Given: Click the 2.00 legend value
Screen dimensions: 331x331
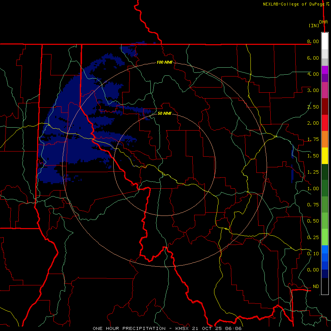Looking at the screenshot, I should point(313,123).
